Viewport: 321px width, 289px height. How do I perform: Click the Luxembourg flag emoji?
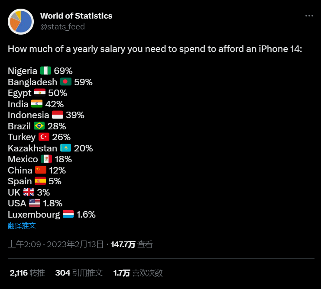(x=68, y=214)
